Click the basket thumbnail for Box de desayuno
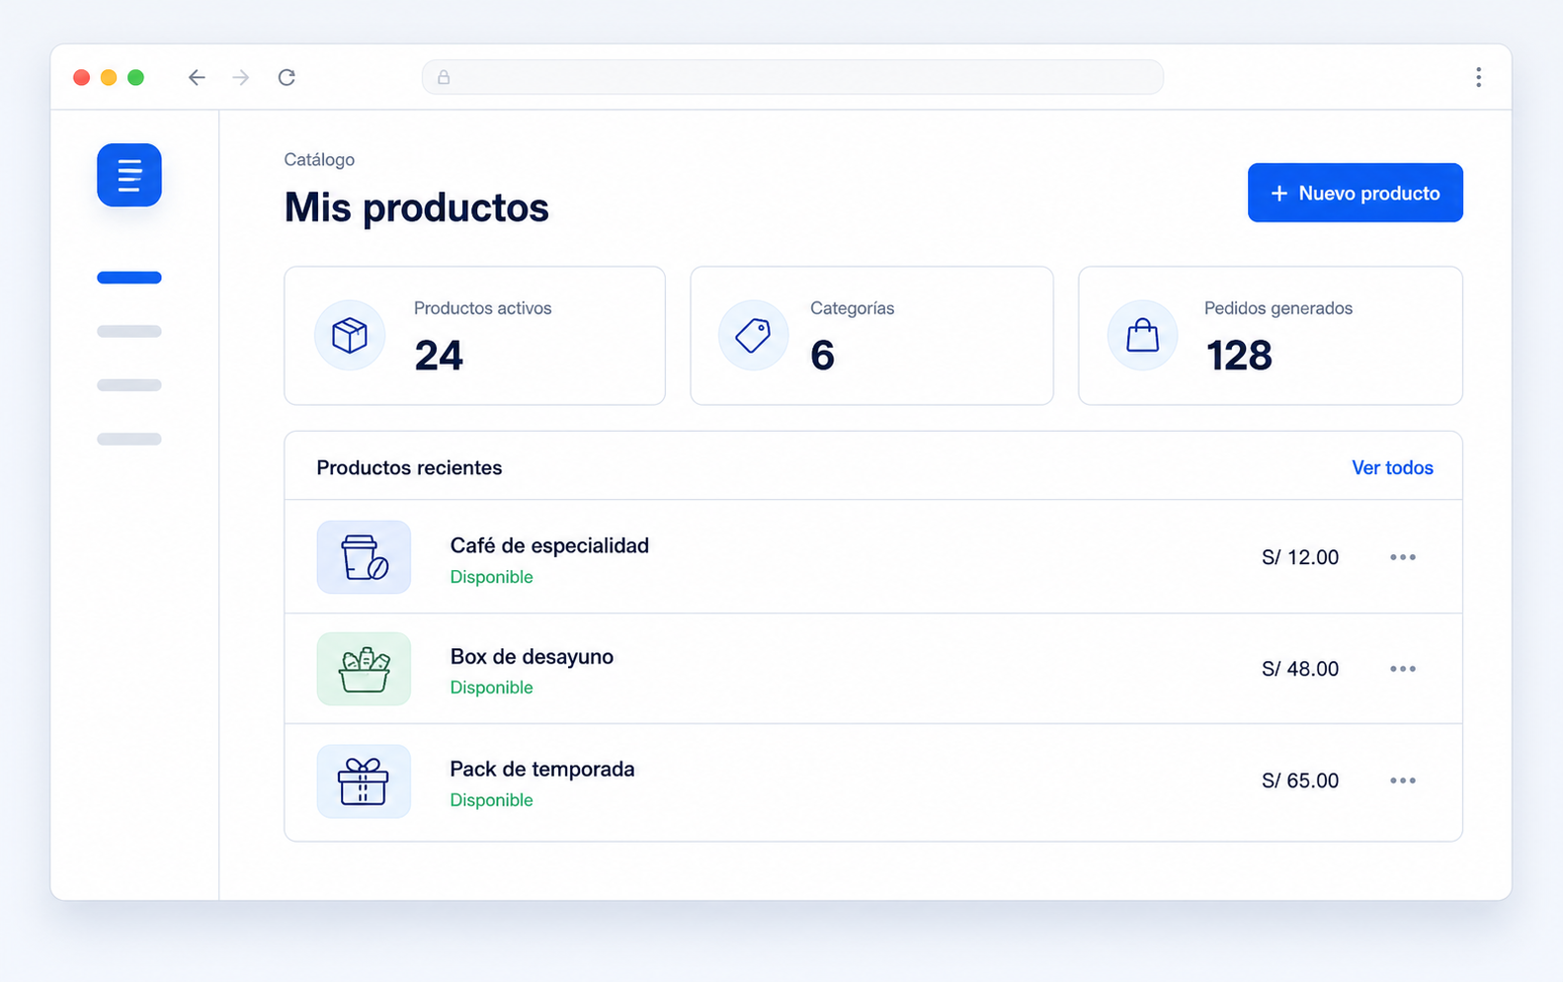 point(364,669)
